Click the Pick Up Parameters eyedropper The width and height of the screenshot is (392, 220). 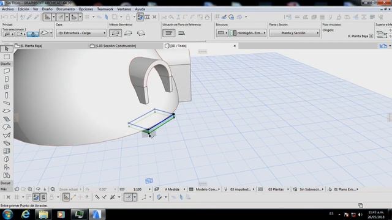pyautogui.click(x=29, y=17)
